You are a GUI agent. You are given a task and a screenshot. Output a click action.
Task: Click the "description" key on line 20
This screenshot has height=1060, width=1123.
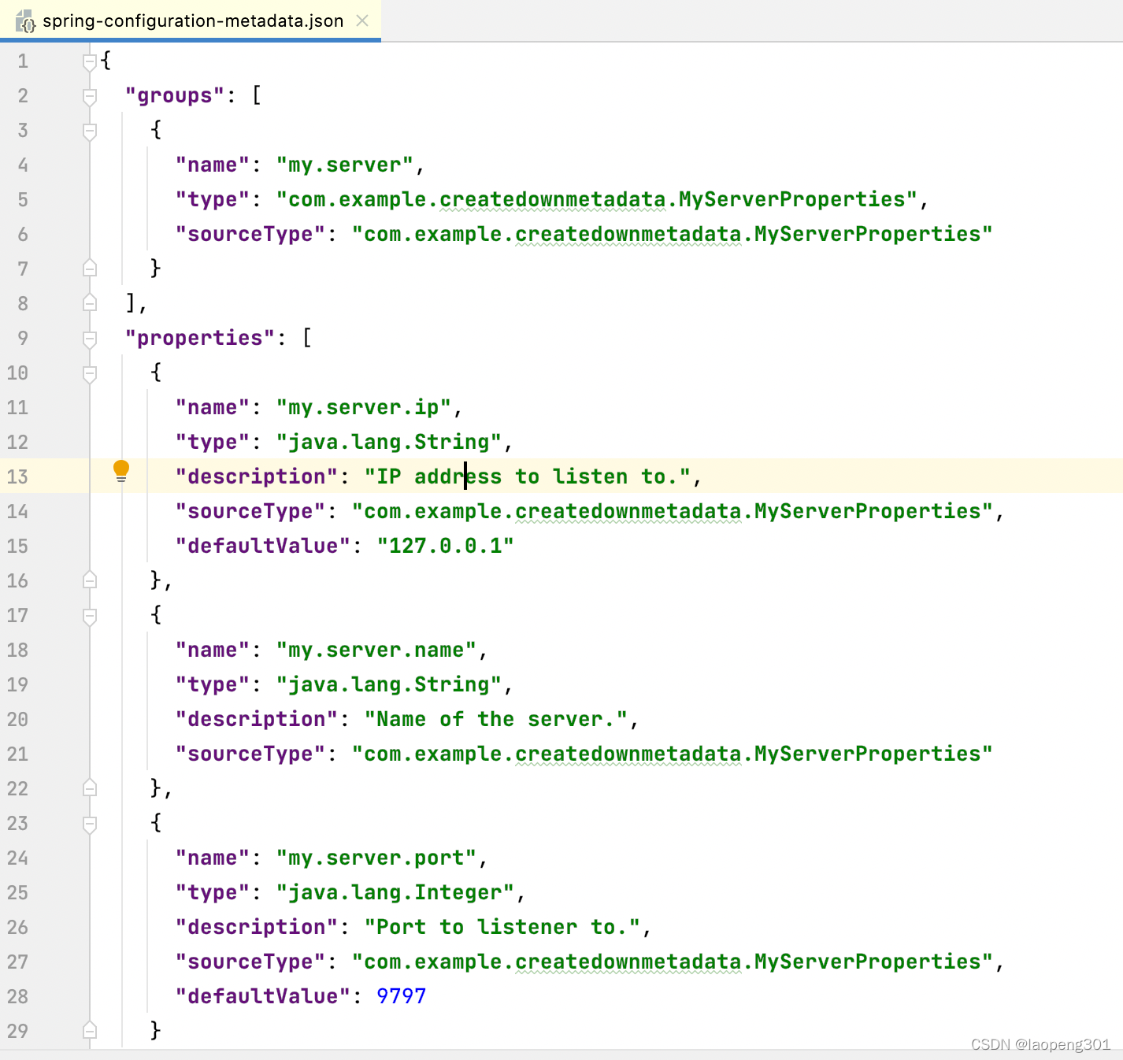point(257,720)
